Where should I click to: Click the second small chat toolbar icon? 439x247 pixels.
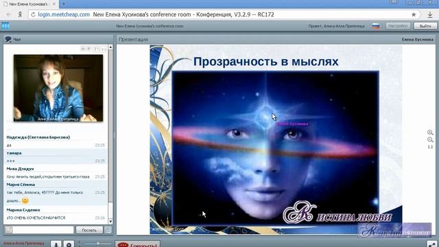click(88, 49)
